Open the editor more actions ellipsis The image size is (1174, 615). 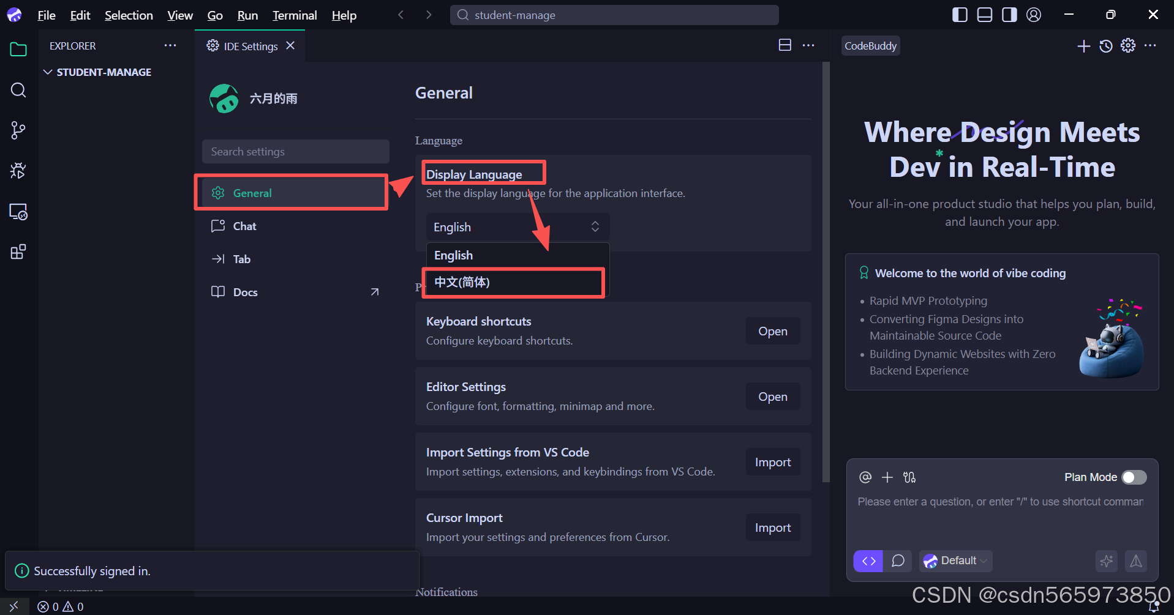click(x=808, y=45)
